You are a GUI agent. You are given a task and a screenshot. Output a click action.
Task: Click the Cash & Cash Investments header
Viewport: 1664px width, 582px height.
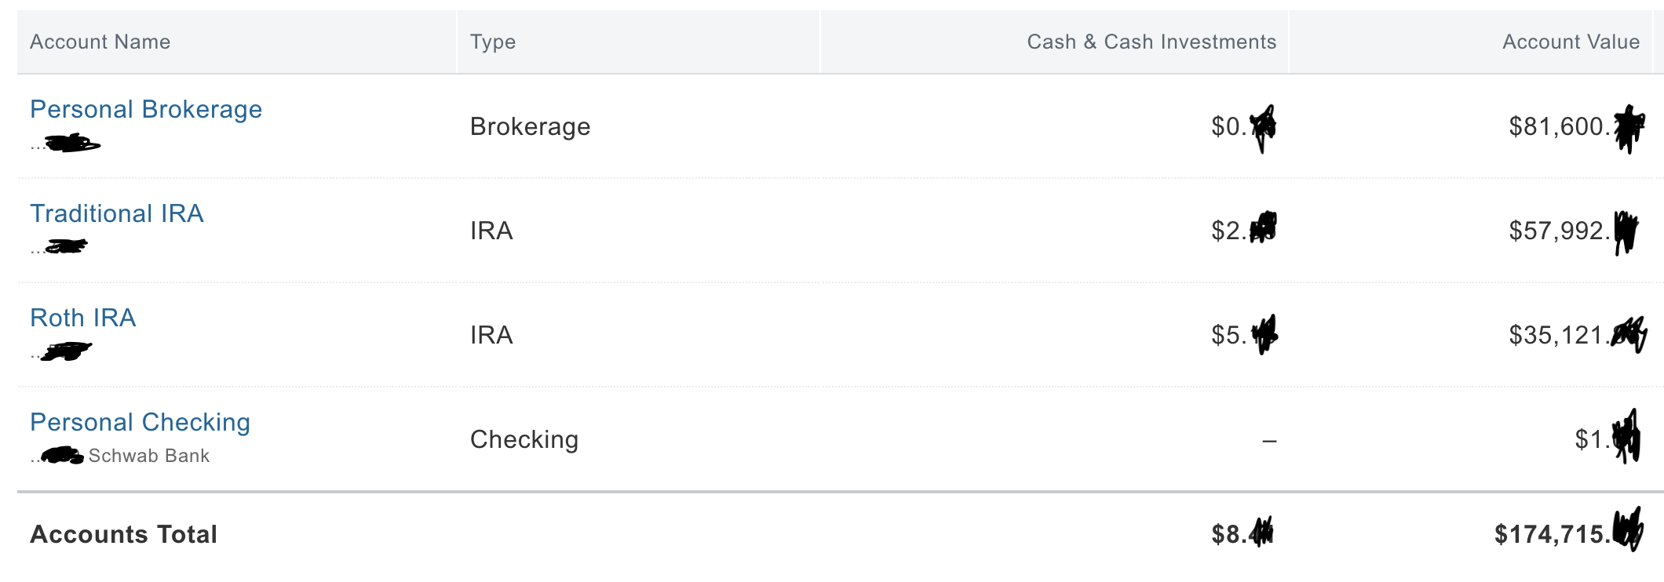pyautogui.click(x=1151, y=42)
